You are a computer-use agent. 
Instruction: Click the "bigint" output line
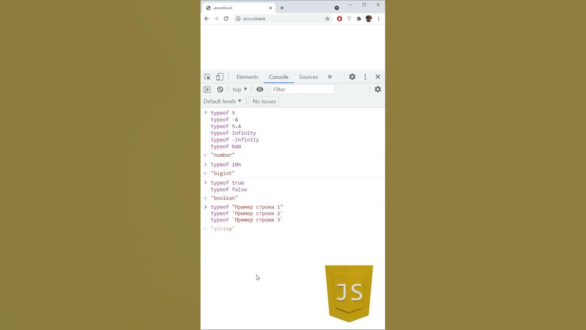click(x=223, y=173)
